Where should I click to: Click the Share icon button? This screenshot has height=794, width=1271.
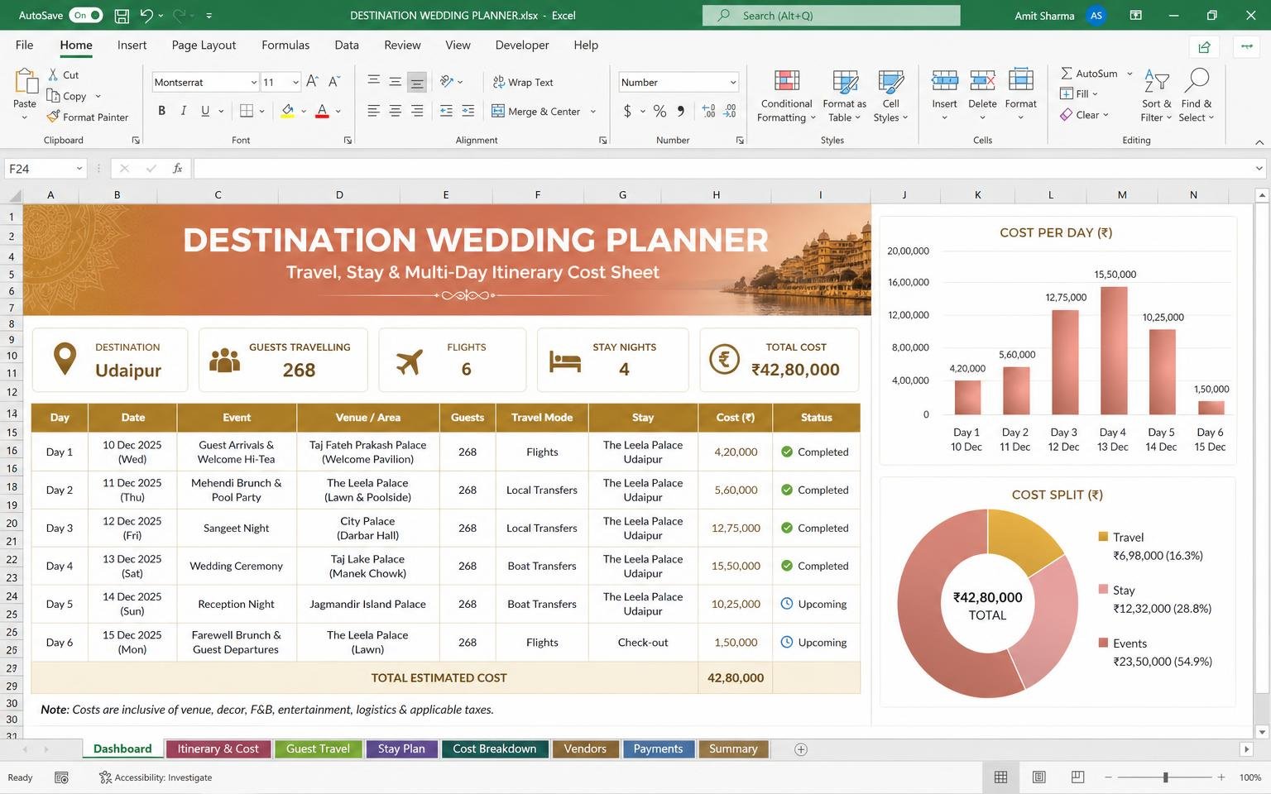point(1204,46)
